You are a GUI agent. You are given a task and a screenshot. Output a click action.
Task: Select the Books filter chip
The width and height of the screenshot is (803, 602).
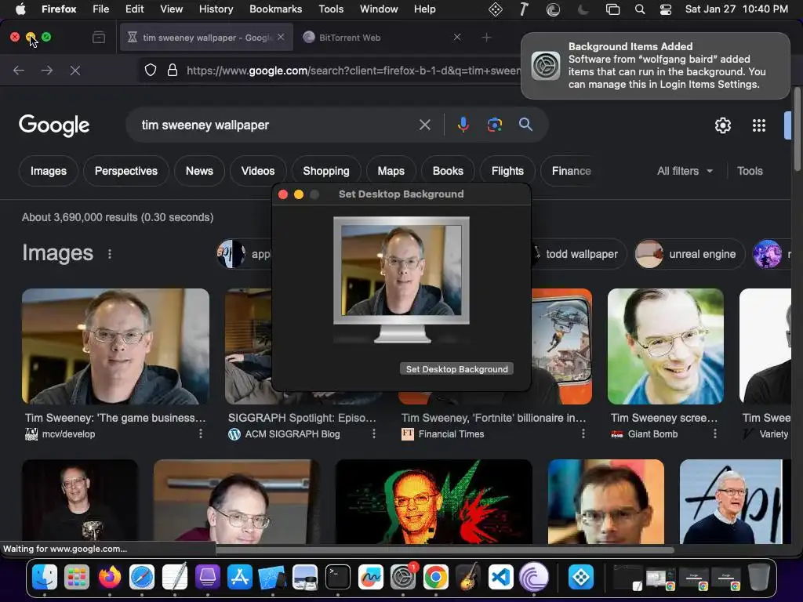[448, 171]
